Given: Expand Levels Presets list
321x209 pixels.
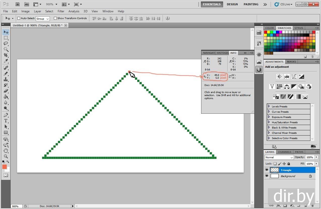Looking at the screenshot, I should [269, 106].
